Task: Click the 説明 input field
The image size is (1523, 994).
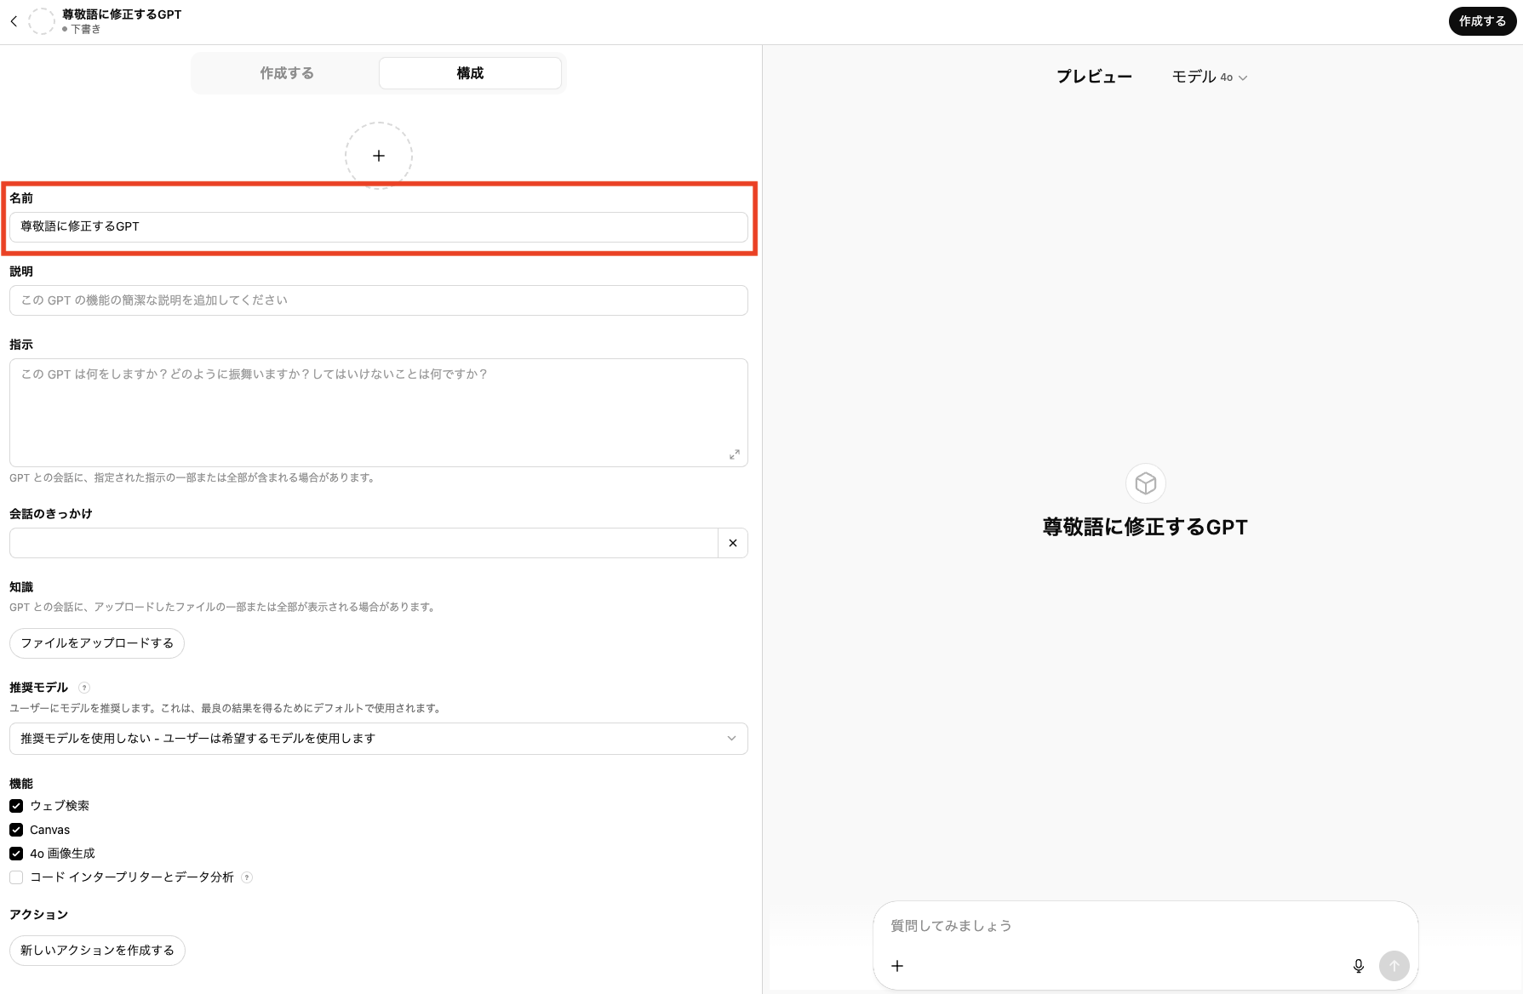Action: [x=379, y=300]
